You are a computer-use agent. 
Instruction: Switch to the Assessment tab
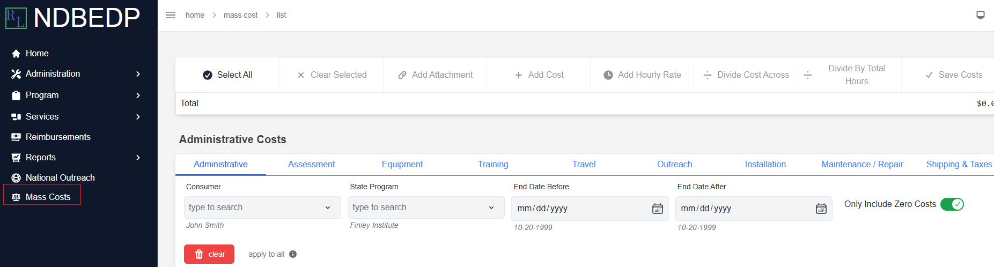tap(311, 165)
